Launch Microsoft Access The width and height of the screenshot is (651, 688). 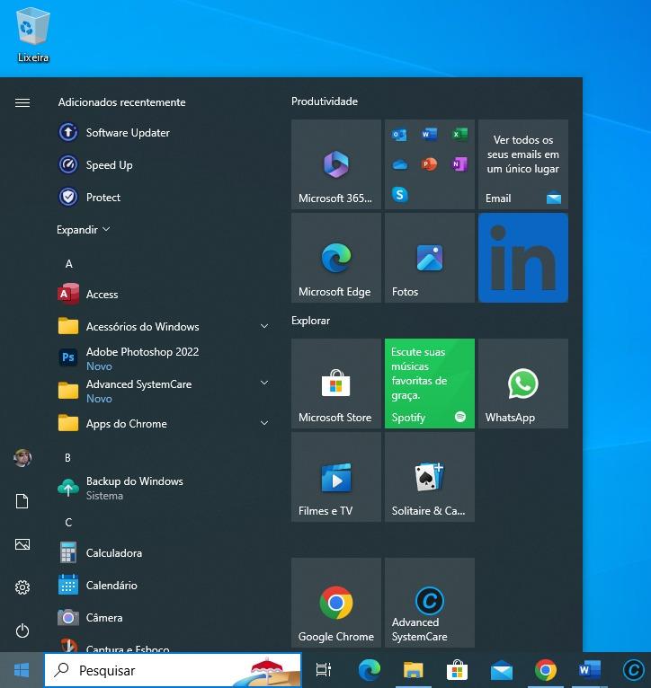pyautogui.click(x=88, y=294)
